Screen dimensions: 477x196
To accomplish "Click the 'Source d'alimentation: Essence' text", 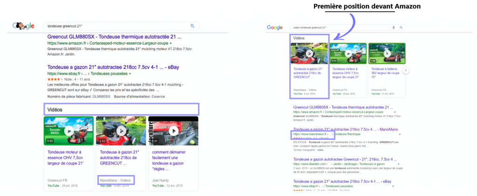I will point(139,97).
